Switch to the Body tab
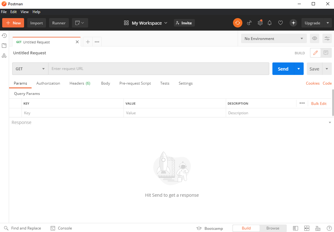 click(105, 83)
